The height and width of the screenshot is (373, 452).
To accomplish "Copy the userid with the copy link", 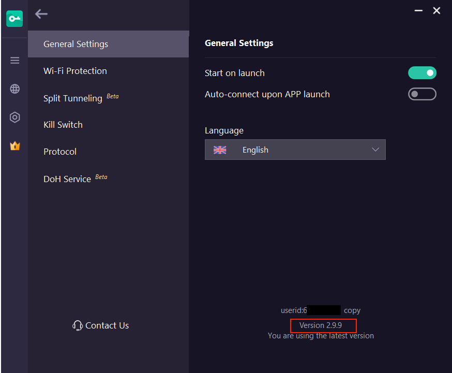I will coord(352,310).
